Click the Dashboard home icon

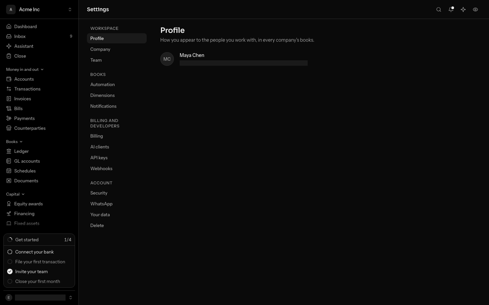point(9,26)
